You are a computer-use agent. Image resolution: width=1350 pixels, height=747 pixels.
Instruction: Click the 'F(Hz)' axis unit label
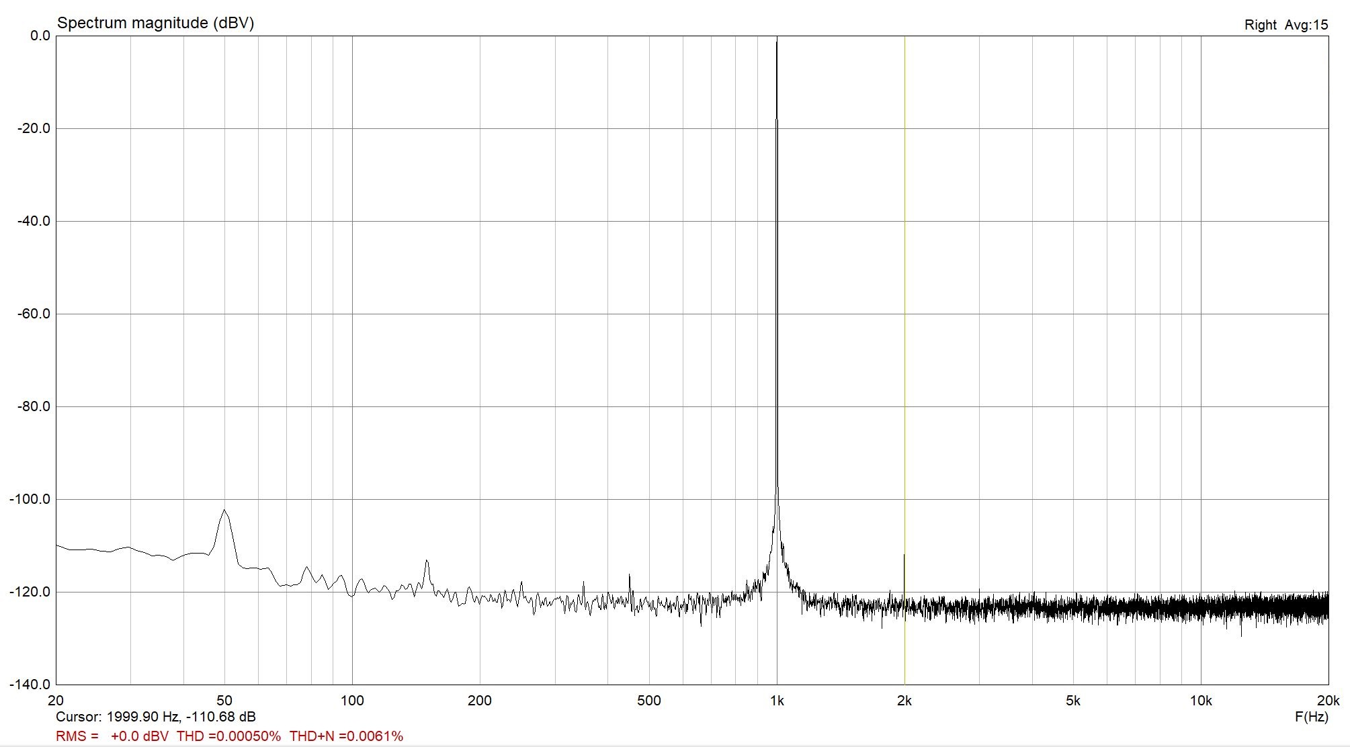click(x=1311, y=717)
